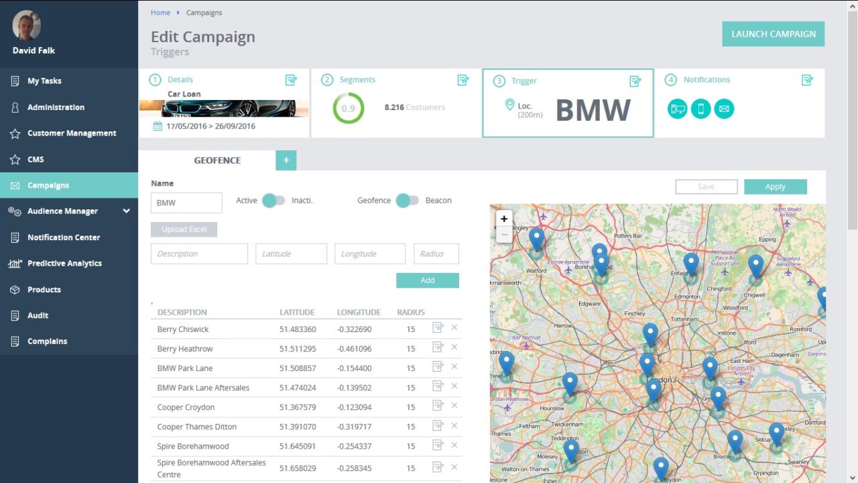
Task: Edit the Berry Chiswick geofence row
Action: [x=438, y=327]
